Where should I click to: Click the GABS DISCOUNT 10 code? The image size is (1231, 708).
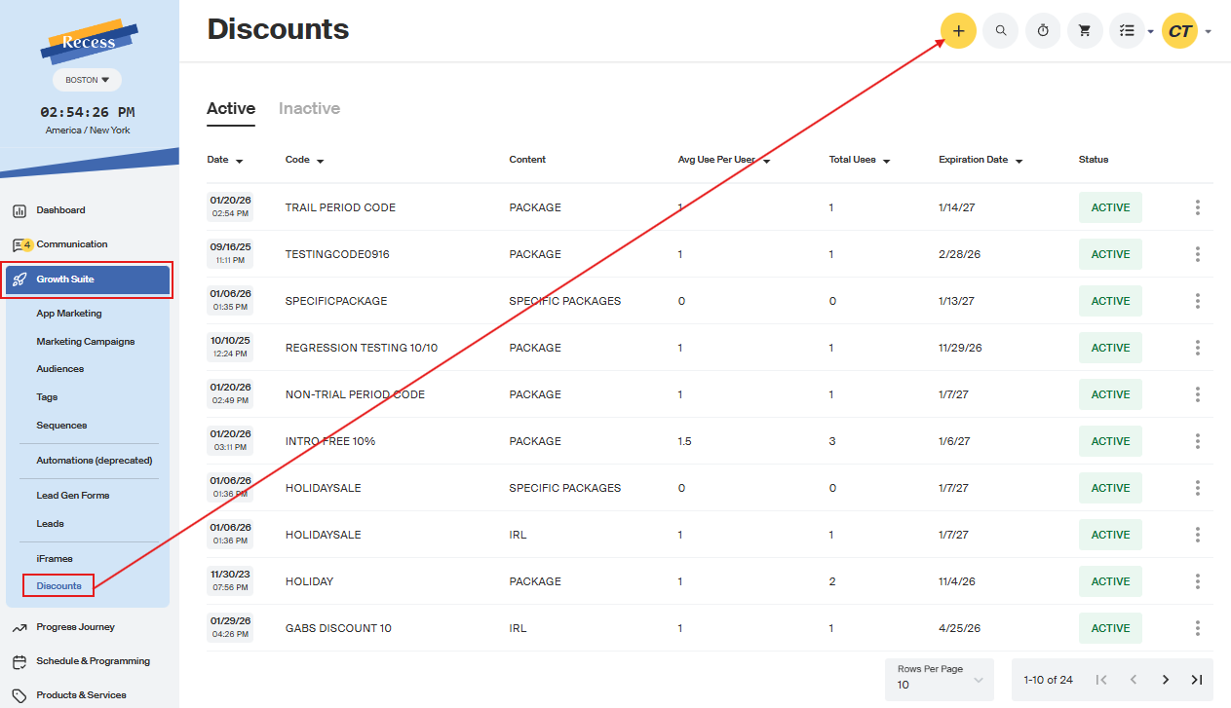coord(338,628)
